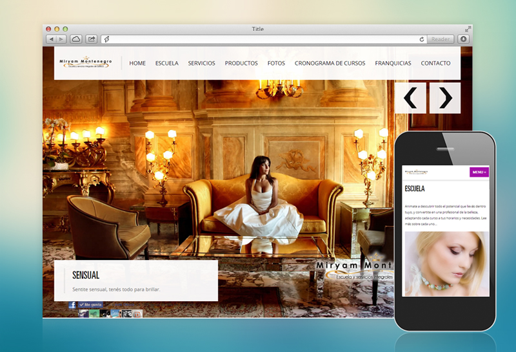This screenshot has width=516, height=352.
Task: Open the ESCUELA navigation item
Action: click(167, 63)
